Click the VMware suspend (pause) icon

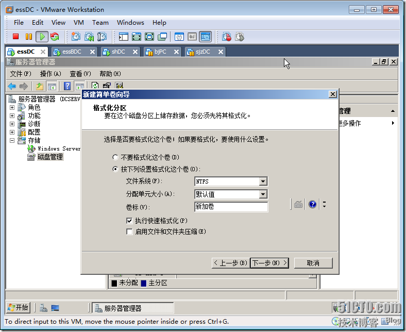coord(28,37)
